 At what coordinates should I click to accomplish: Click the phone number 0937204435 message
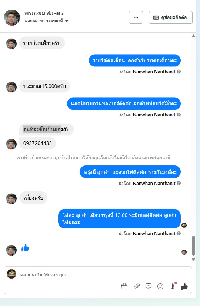point(37,143)
